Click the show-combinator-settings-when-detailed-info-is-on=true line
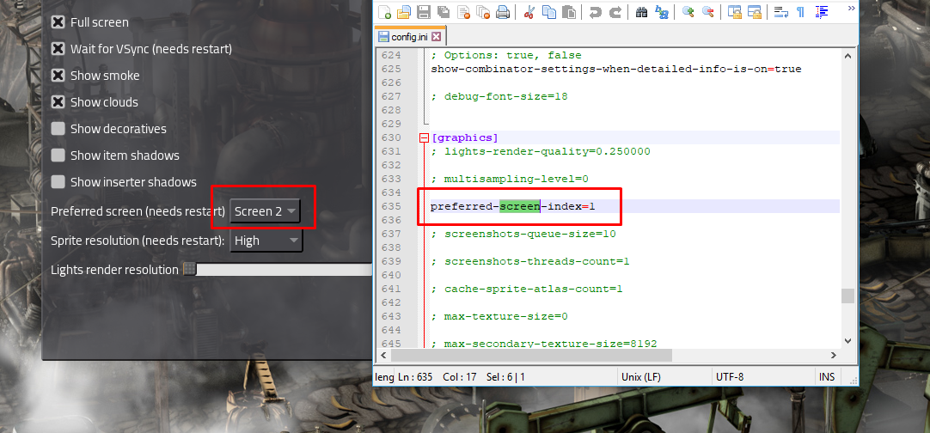930x433 pixels. [616, 69]
